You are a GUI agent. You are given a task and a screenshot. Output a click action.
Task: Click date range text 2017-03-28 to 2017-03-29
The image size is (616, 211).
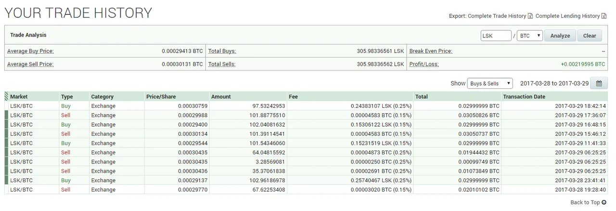pyautogui.click(x=554, y=83)
